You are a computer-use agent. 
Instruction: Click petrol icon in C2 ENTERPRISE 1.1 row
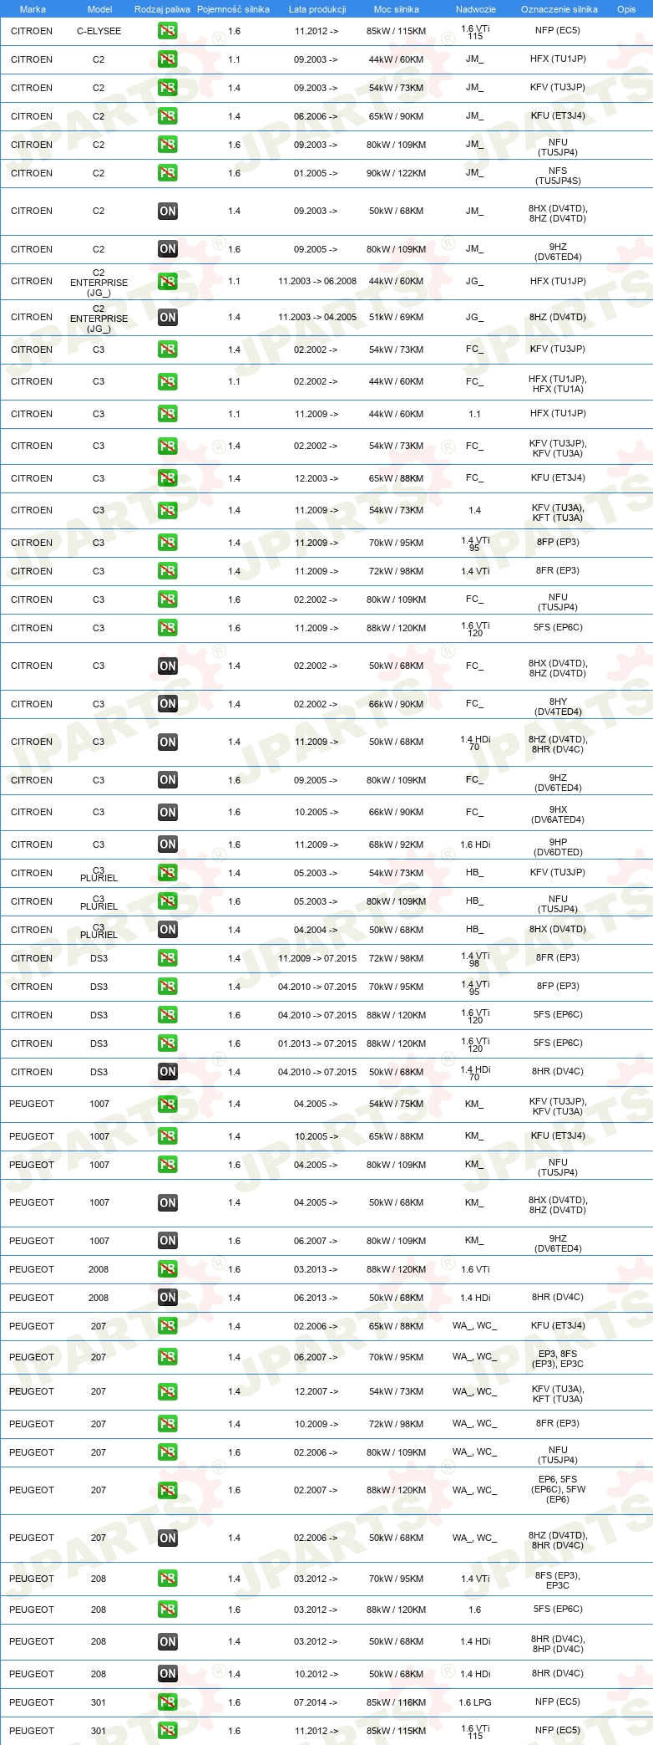tap(167, 281)
